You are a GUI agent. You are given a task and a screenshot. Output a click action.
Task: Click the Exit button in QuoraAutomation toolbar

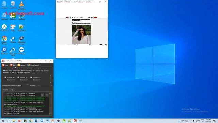13,65
